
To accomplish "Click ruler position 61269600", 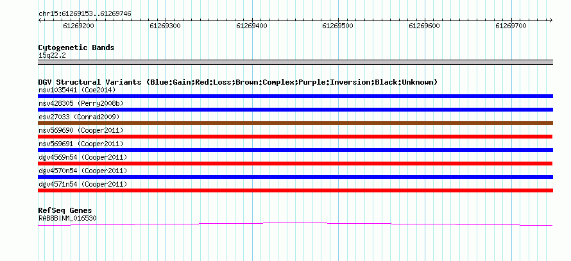I will (424, 26).
